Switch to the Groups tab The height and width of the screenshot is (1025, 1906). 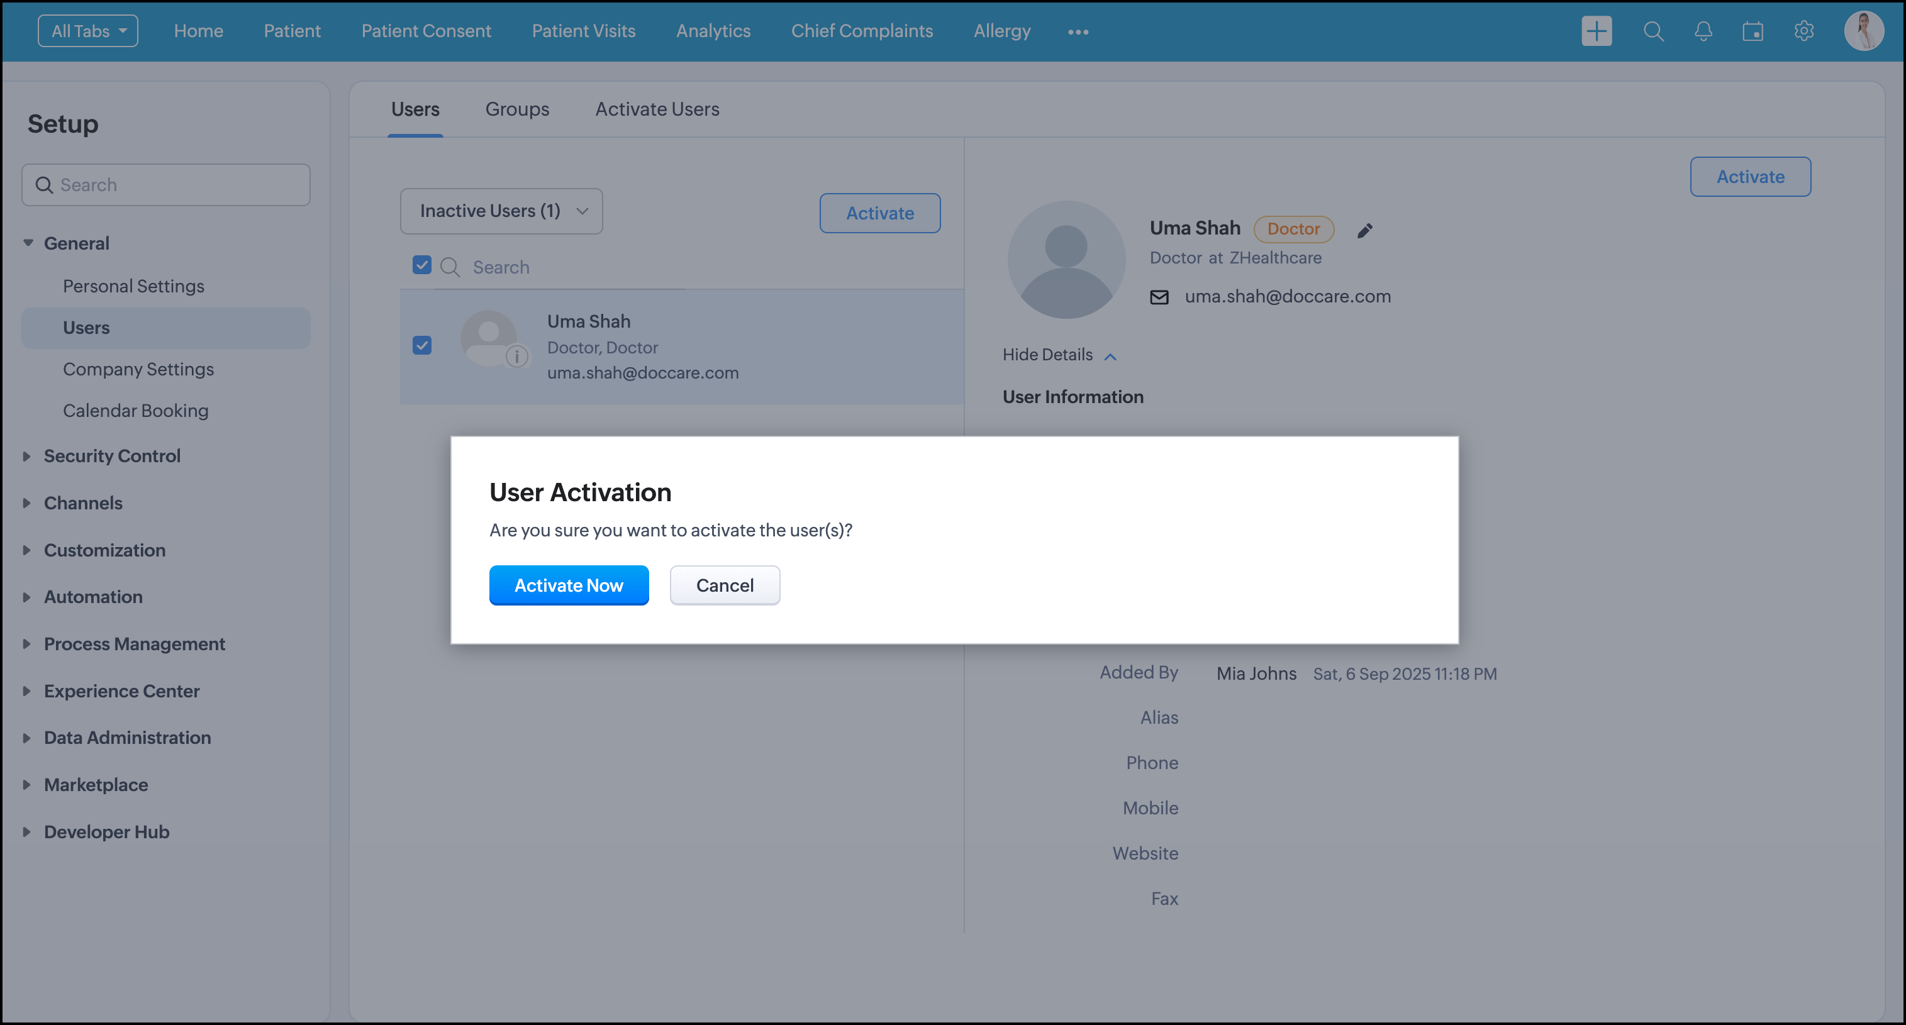[516, 109]
